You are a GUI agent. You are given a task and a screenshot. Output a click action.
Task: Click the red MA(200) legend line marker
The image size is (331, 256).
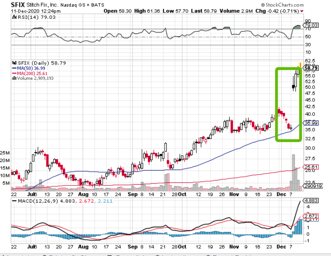tap(14, 73)
